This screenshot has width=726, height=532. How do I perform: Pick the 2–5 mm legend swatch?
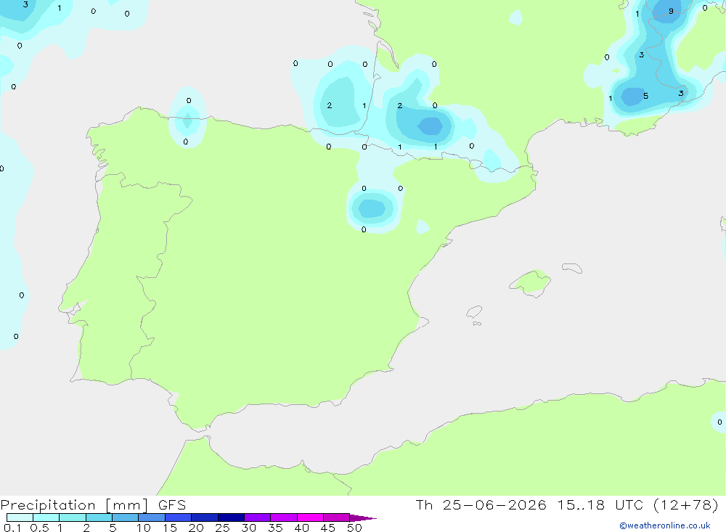(99, 517)
